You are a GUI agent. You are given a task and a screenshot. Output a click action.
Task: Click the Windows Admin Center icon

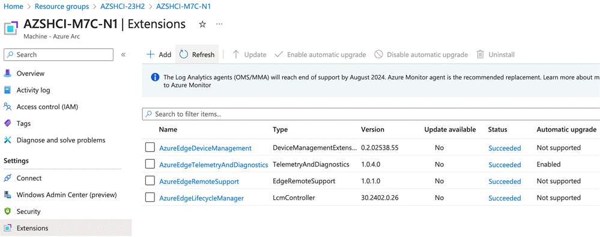click(x=8, y=195)
